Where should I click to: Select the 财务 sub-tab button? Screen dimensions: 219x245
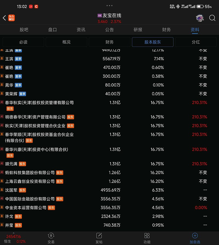click(x=109, y=42)
